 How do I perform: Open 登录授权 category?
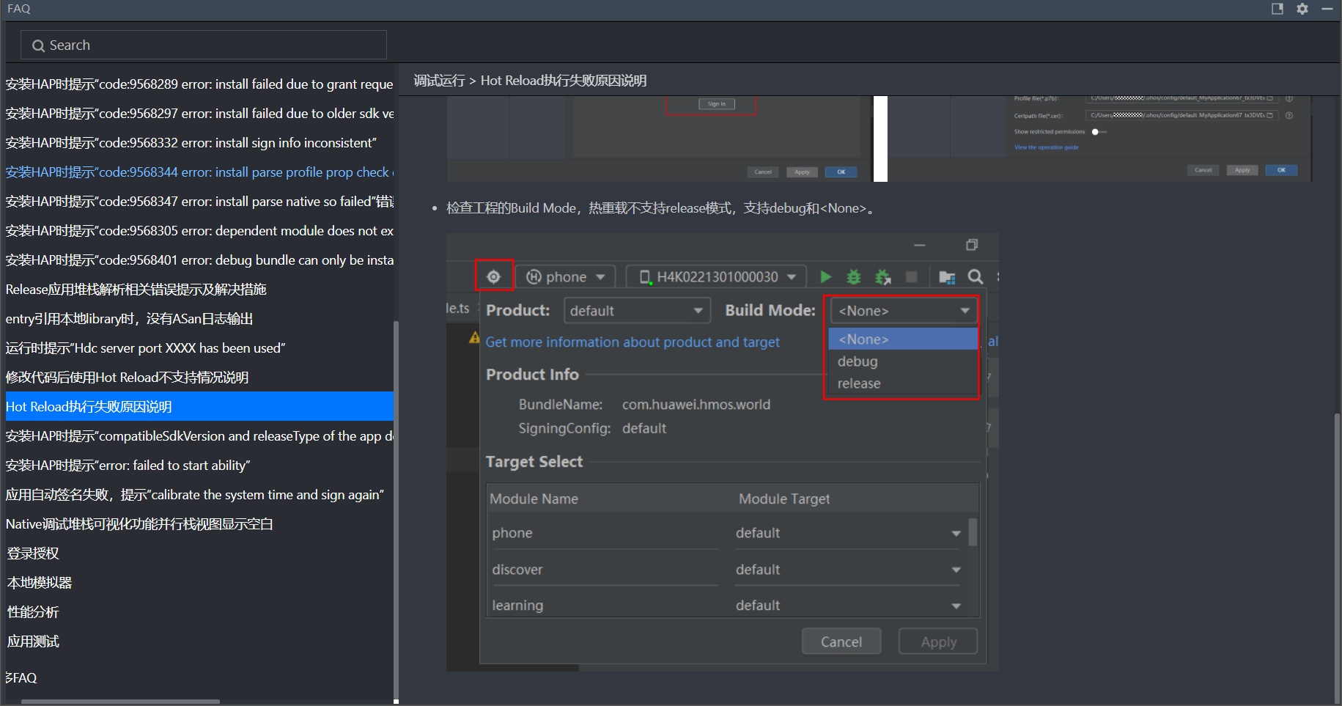pyautogui.click(x=33, y=554)
